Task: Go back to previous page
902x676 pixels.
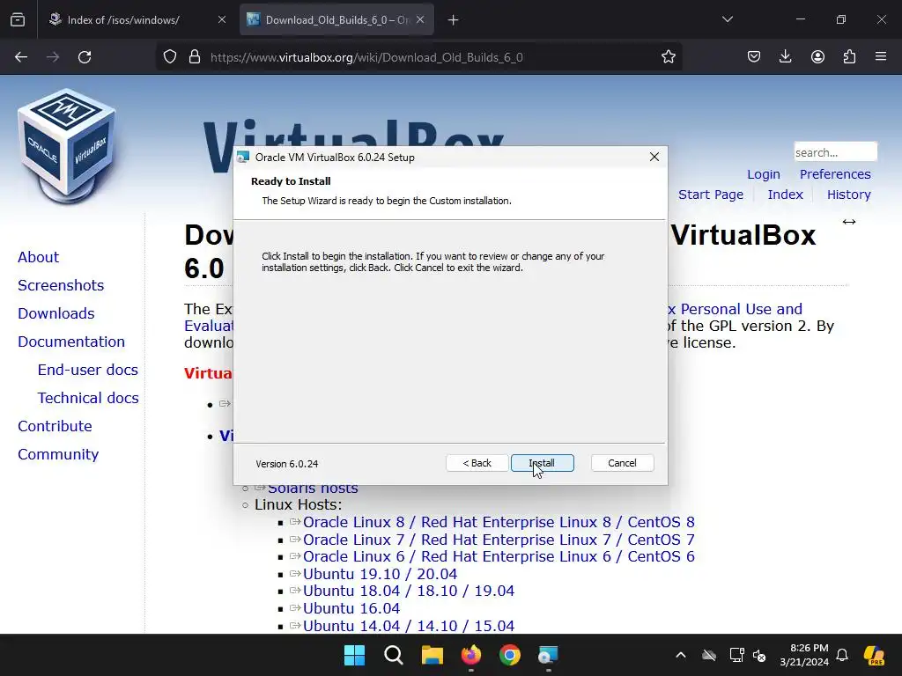Action: pos(21,57)
